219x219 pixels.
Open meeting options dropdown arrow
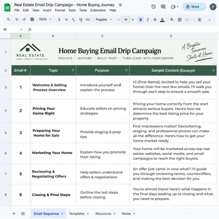(178, 7)
